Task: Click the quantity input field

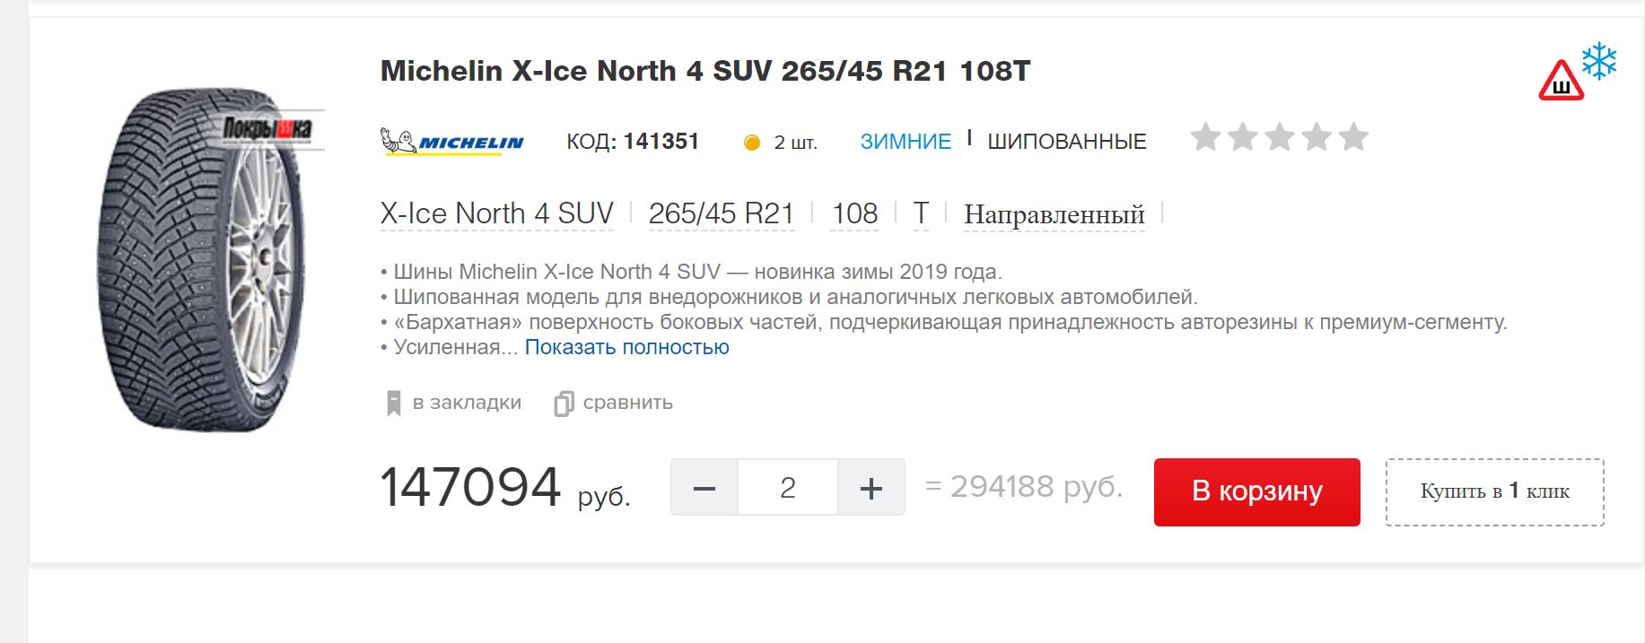Action: click(788, 487)
